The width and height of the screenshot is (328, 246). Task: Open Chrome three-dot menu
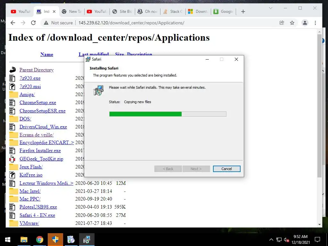(x=315, y=23)
